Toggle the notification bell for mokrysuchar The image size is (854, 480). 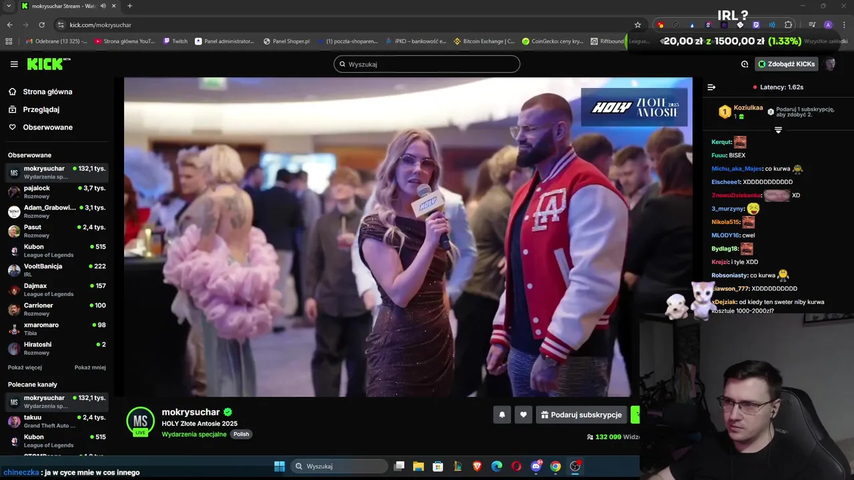(502, 415)
